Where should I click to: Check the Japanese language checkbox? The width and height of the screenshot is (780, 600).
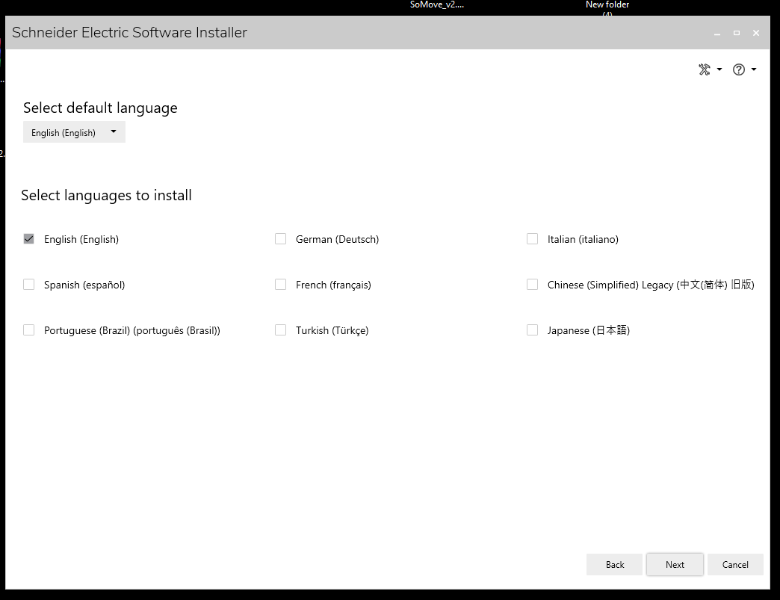[532, 330]
